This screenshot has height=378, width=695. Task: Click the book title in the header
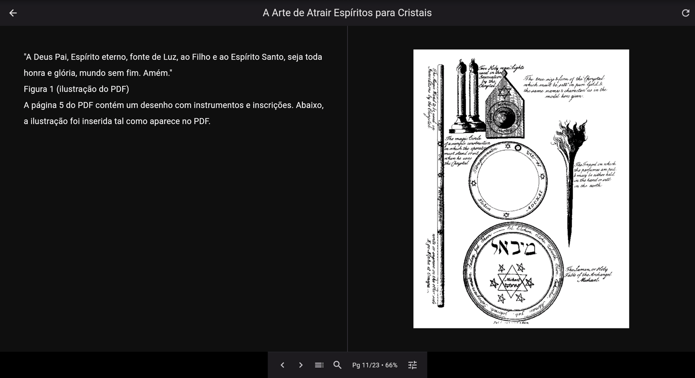coord(347,13)
